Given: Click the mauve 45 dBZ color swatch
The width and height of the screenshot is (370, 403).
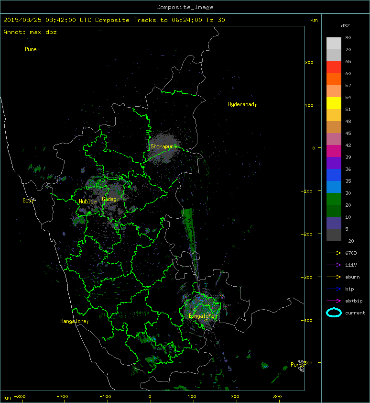Looking at the screenshot, I should (x=334, y=139).
